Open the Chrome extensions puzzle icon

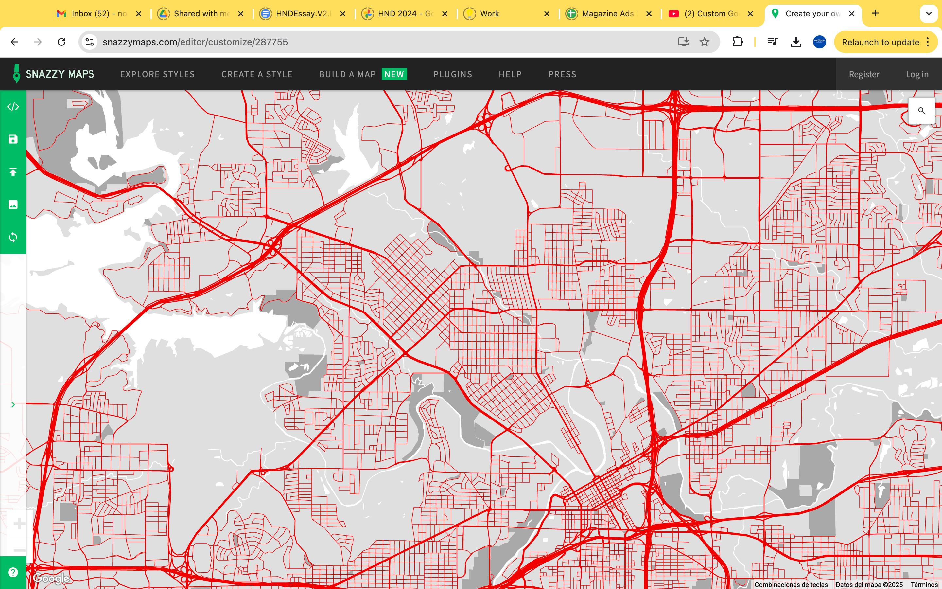tap(737, 42)
